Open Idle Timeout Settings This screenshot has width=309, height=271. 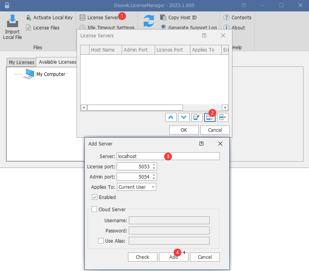pyautogui.click(x=107, y=27)
